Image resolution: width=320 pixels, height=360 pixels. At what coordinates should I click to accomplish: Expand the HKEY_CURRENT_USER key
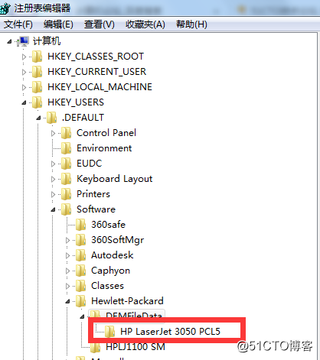click(24, 72)
